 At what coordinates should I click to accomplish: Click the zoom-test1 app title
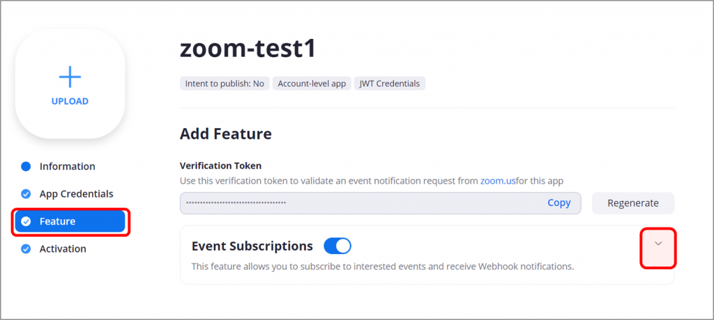pos(248,47)
